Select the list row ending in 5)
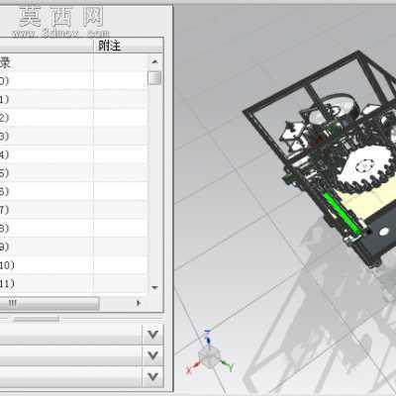The width and height of the screenshot is (396, 396). (73, 173)
